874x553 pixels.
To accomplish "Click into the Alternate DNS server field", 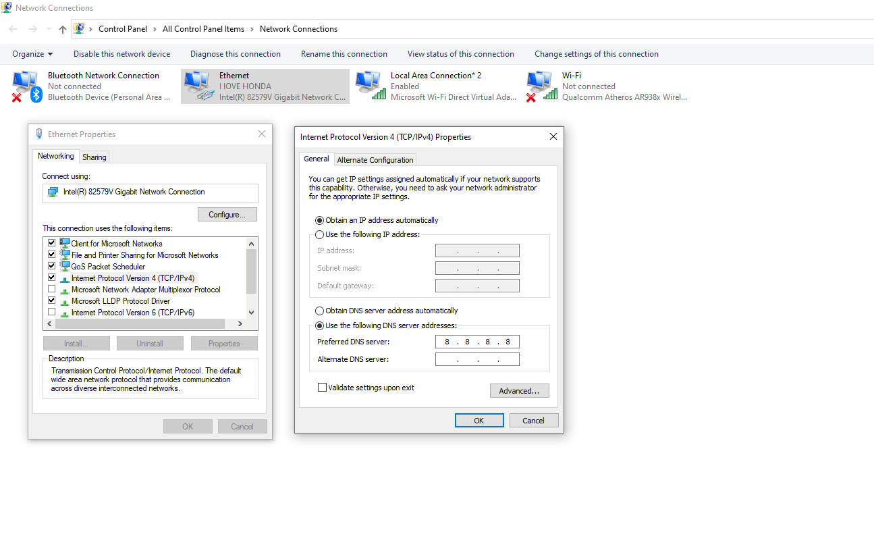I will (477, 359).
